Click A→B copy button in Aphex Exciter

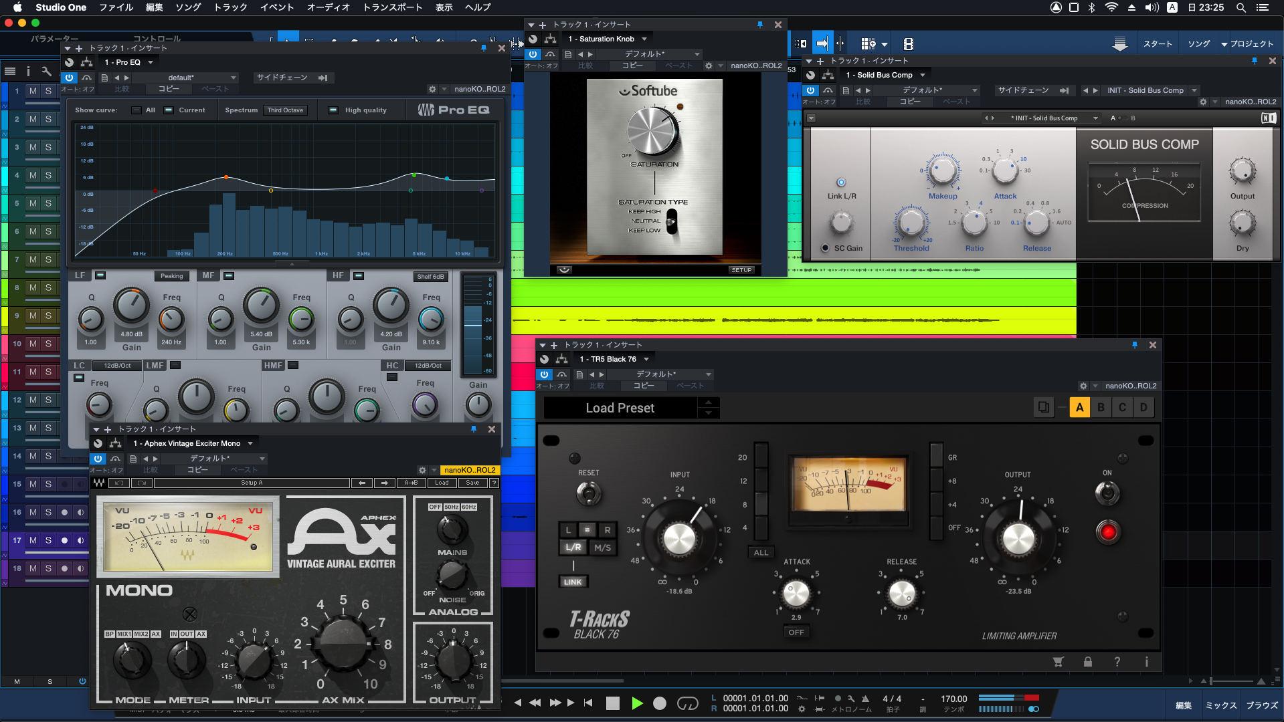tap(411, 483)
